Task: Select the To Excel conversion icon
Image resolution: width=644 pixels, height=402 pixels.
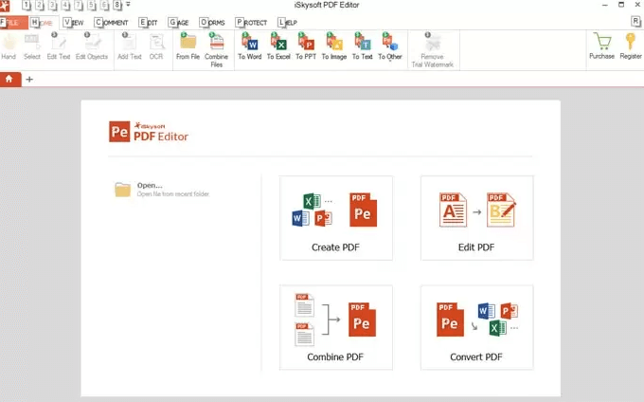Action: pyautogui.click(x=278, y=46)
